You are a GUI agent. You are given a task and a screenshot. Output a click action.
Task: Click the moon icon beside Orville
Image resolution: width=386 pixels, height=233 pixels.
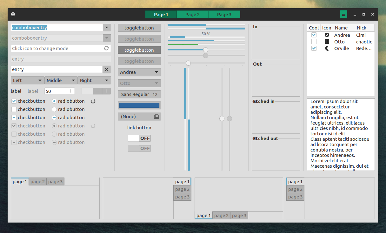pyautogui.click(x=327, y=48)
